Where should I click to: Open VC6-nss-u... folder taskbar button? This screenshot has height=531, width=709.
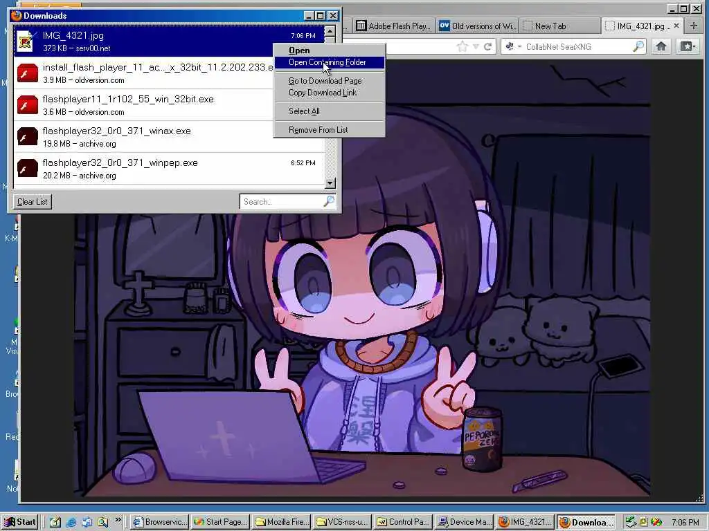342,522
